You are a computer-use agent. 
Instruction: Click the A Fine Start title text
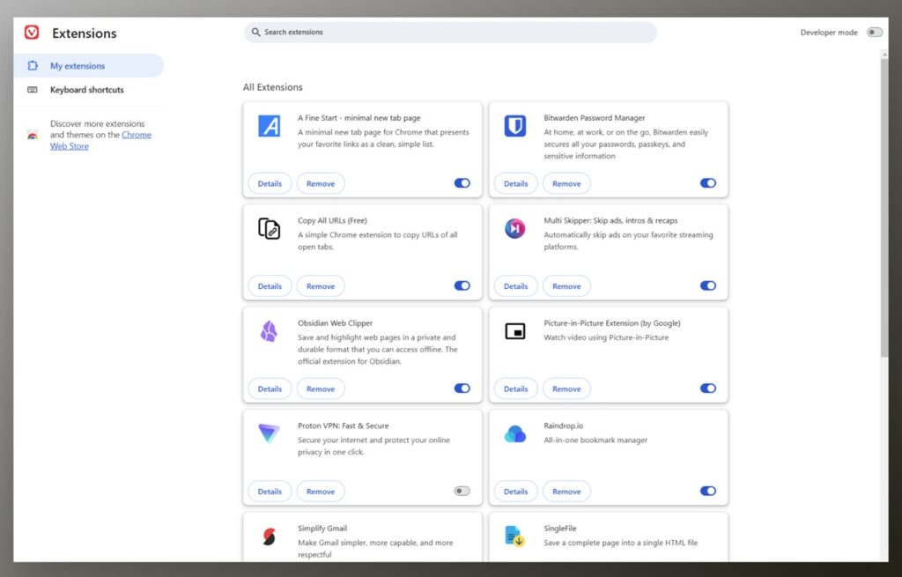[359, 118]
